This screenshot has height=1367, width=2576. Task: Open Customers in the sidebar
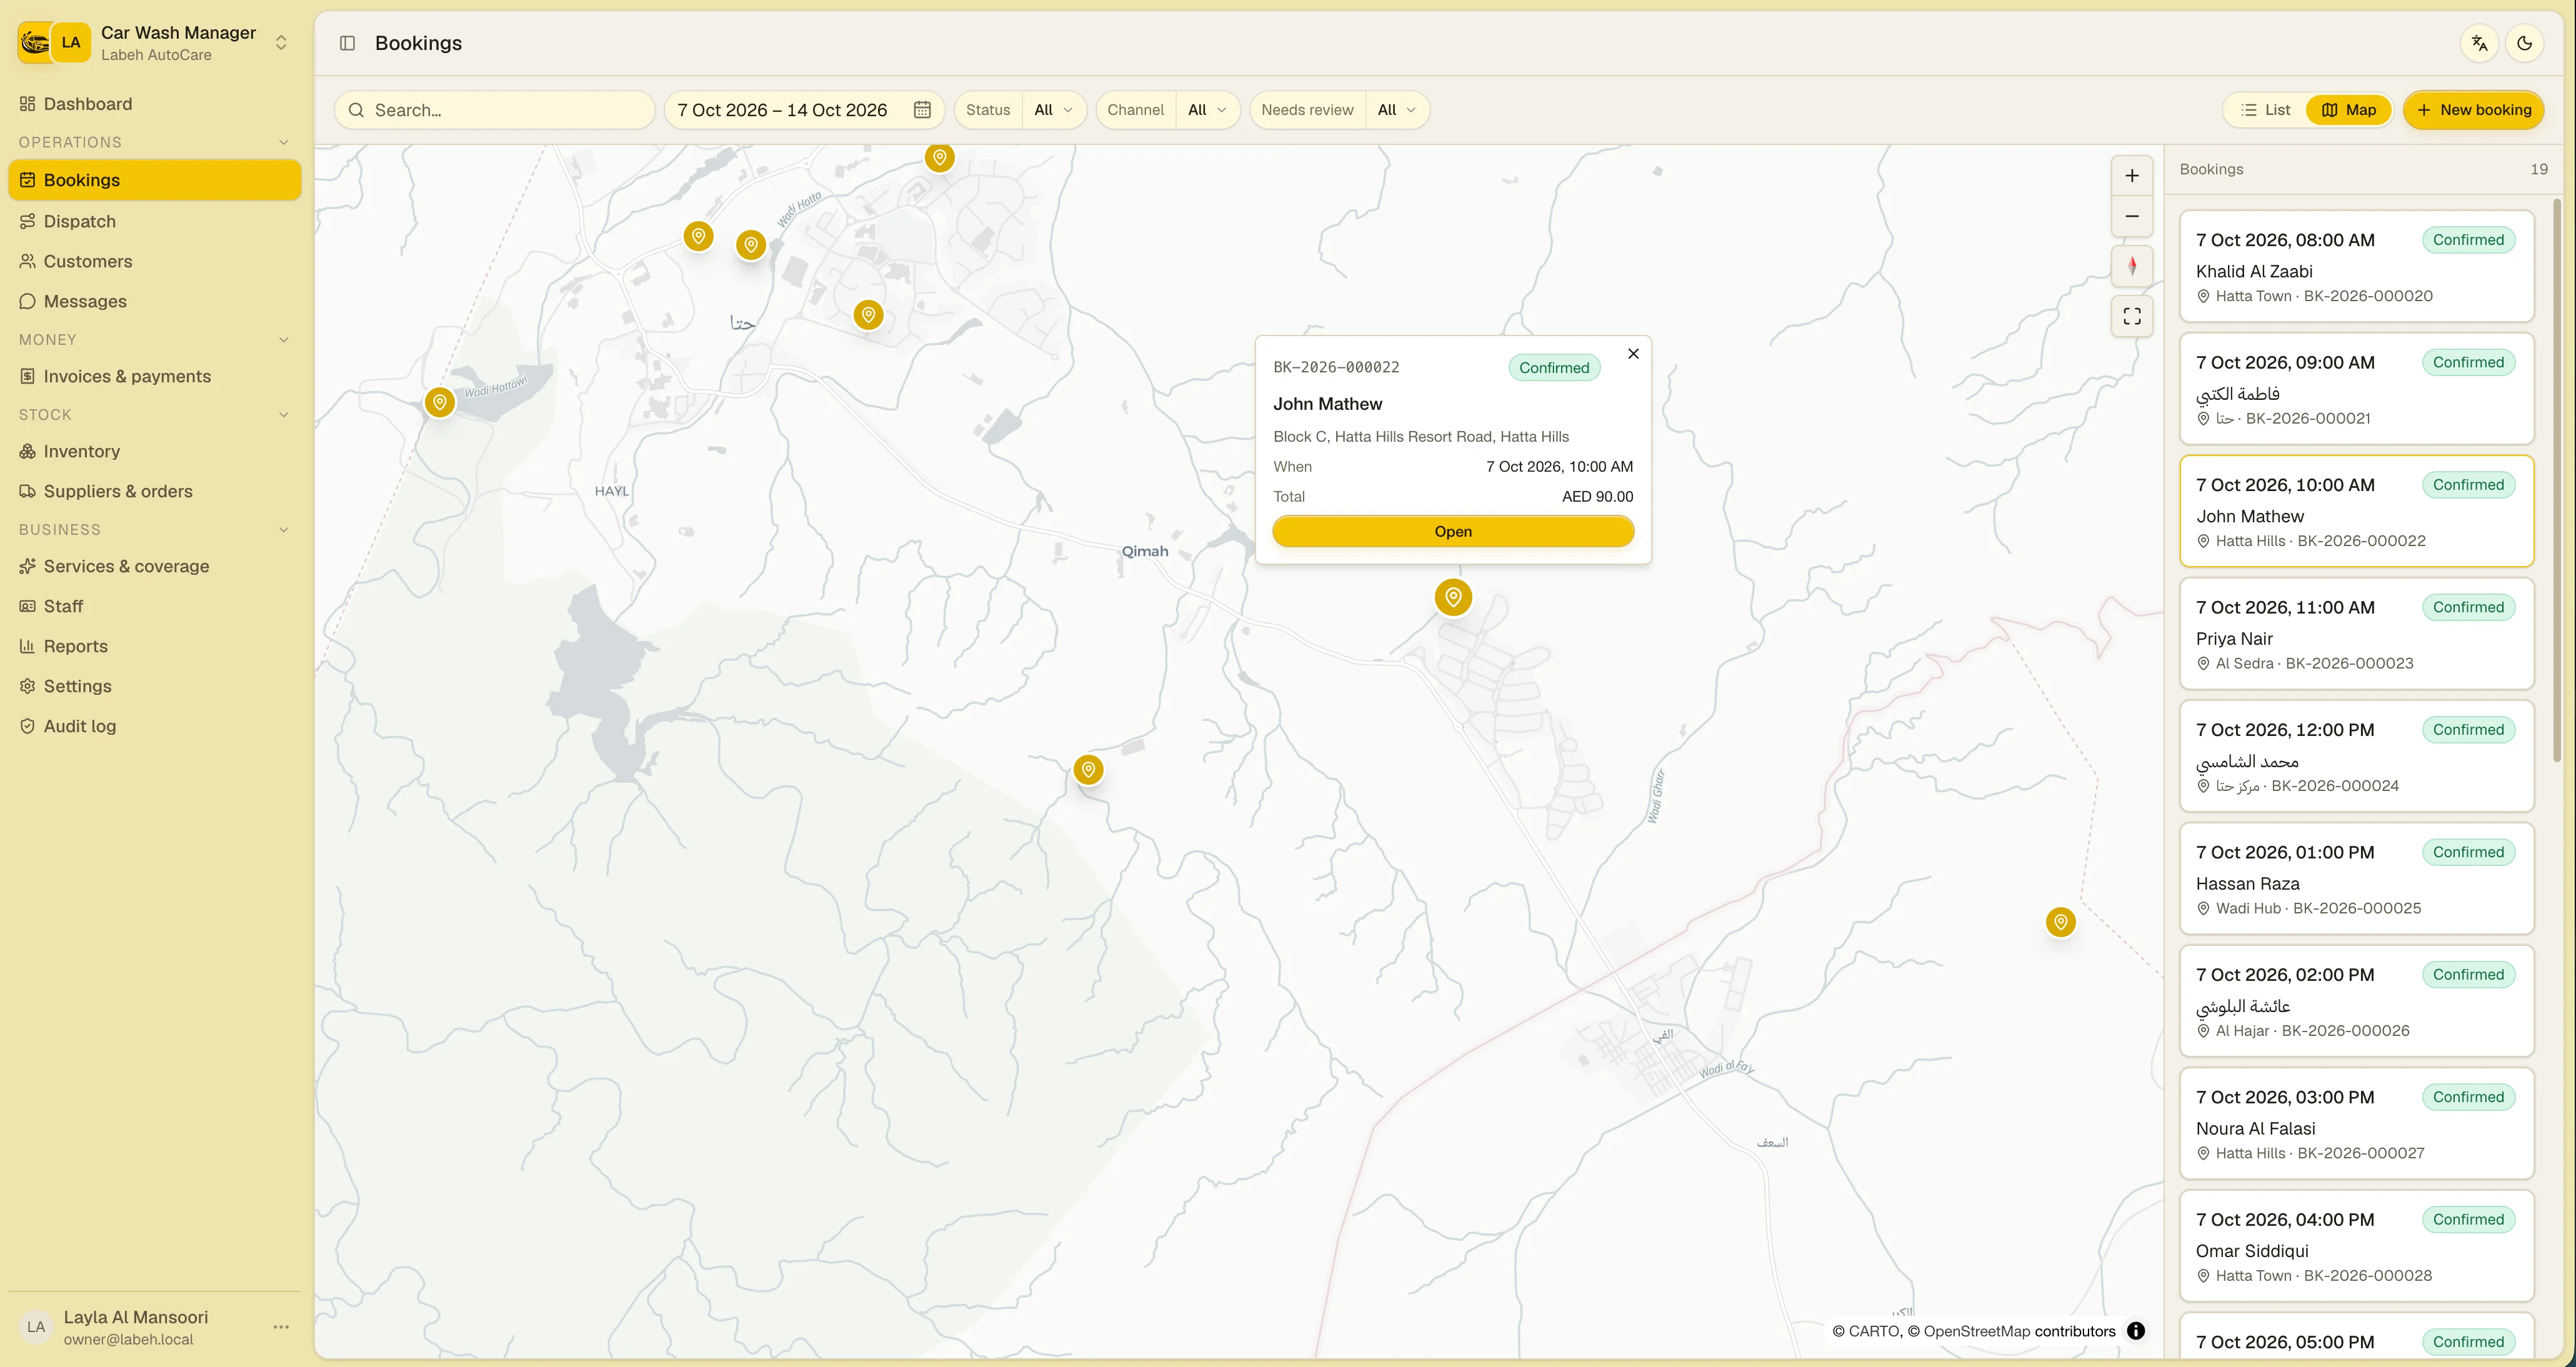155,261
